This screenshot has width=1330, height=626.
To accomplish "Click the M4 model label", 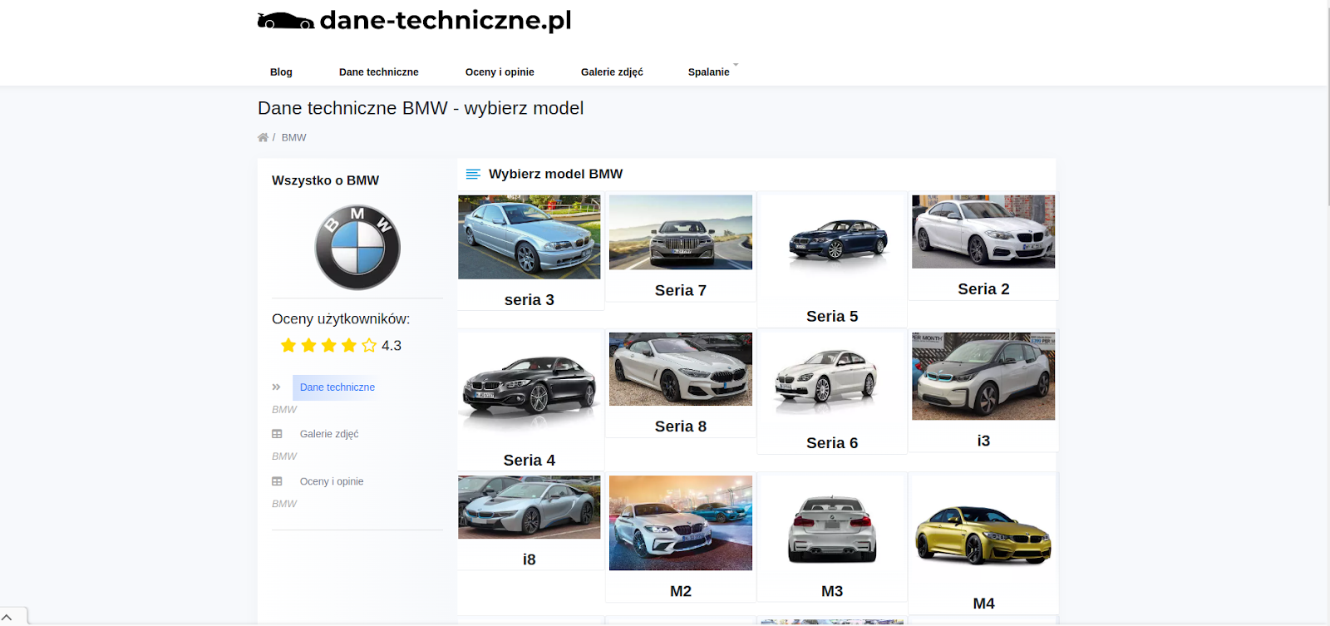I will 983,604.
